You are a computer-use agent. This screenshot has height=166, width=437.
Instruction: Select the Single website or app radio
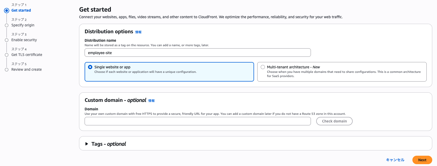[x=90, y=67]
